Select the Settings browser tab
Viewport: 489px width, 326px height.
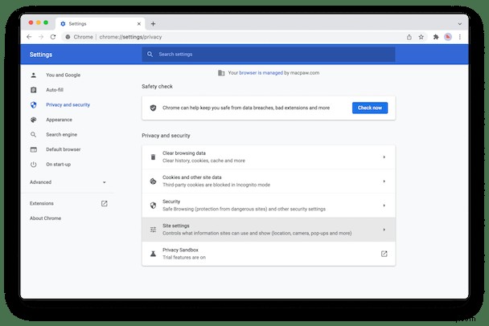pyautogui.click(x=101, y=23)
